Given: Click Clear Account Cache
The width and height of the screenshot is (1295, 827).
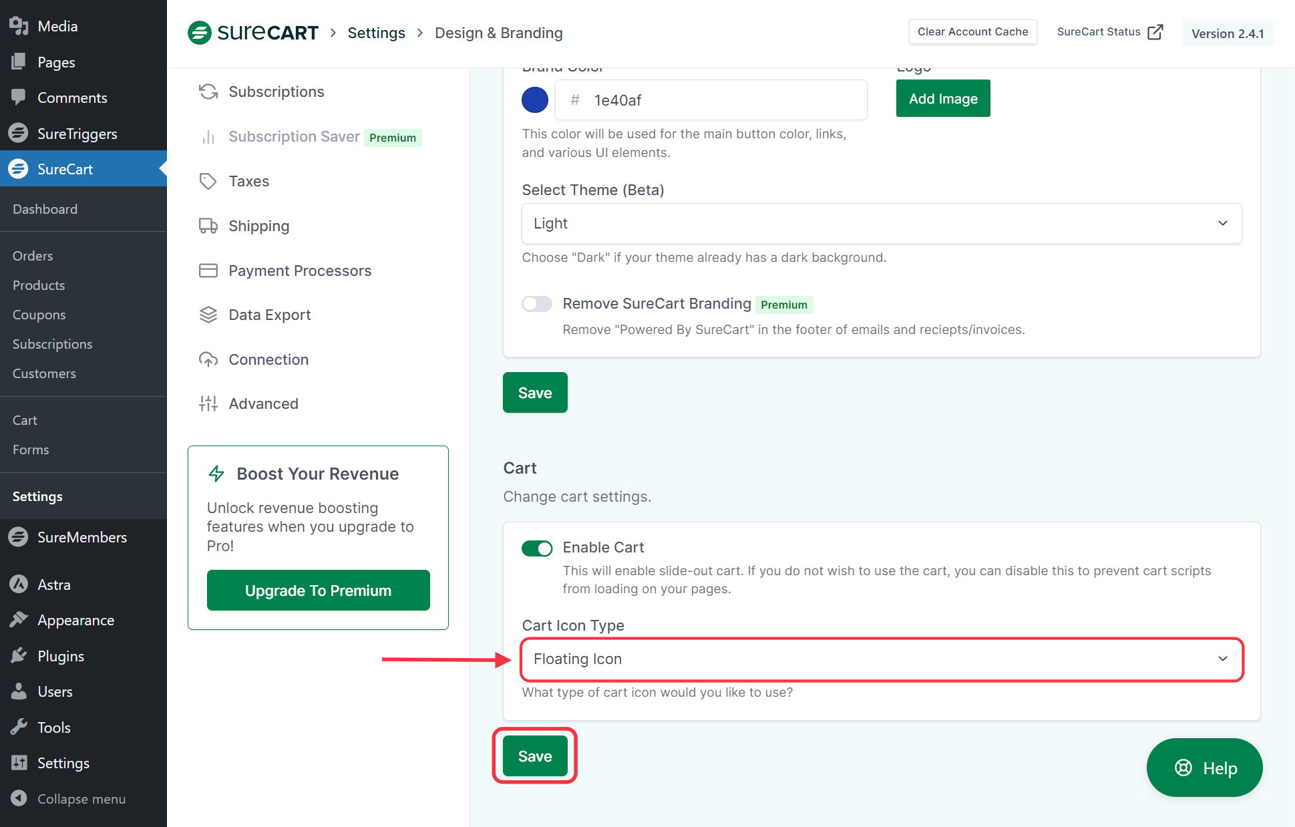Looking at the screenshot, I should pyautogui.click(x=972, y=31).
